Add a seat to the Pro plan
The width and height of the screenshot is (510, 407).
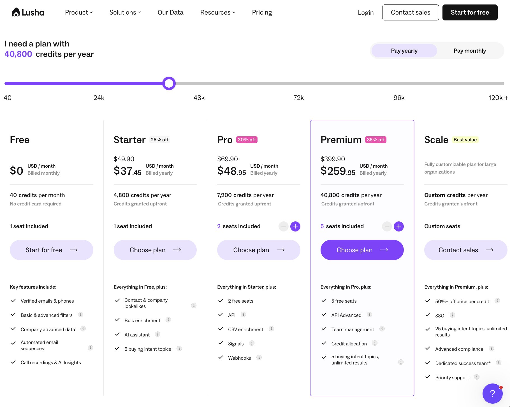coord(295,226)
